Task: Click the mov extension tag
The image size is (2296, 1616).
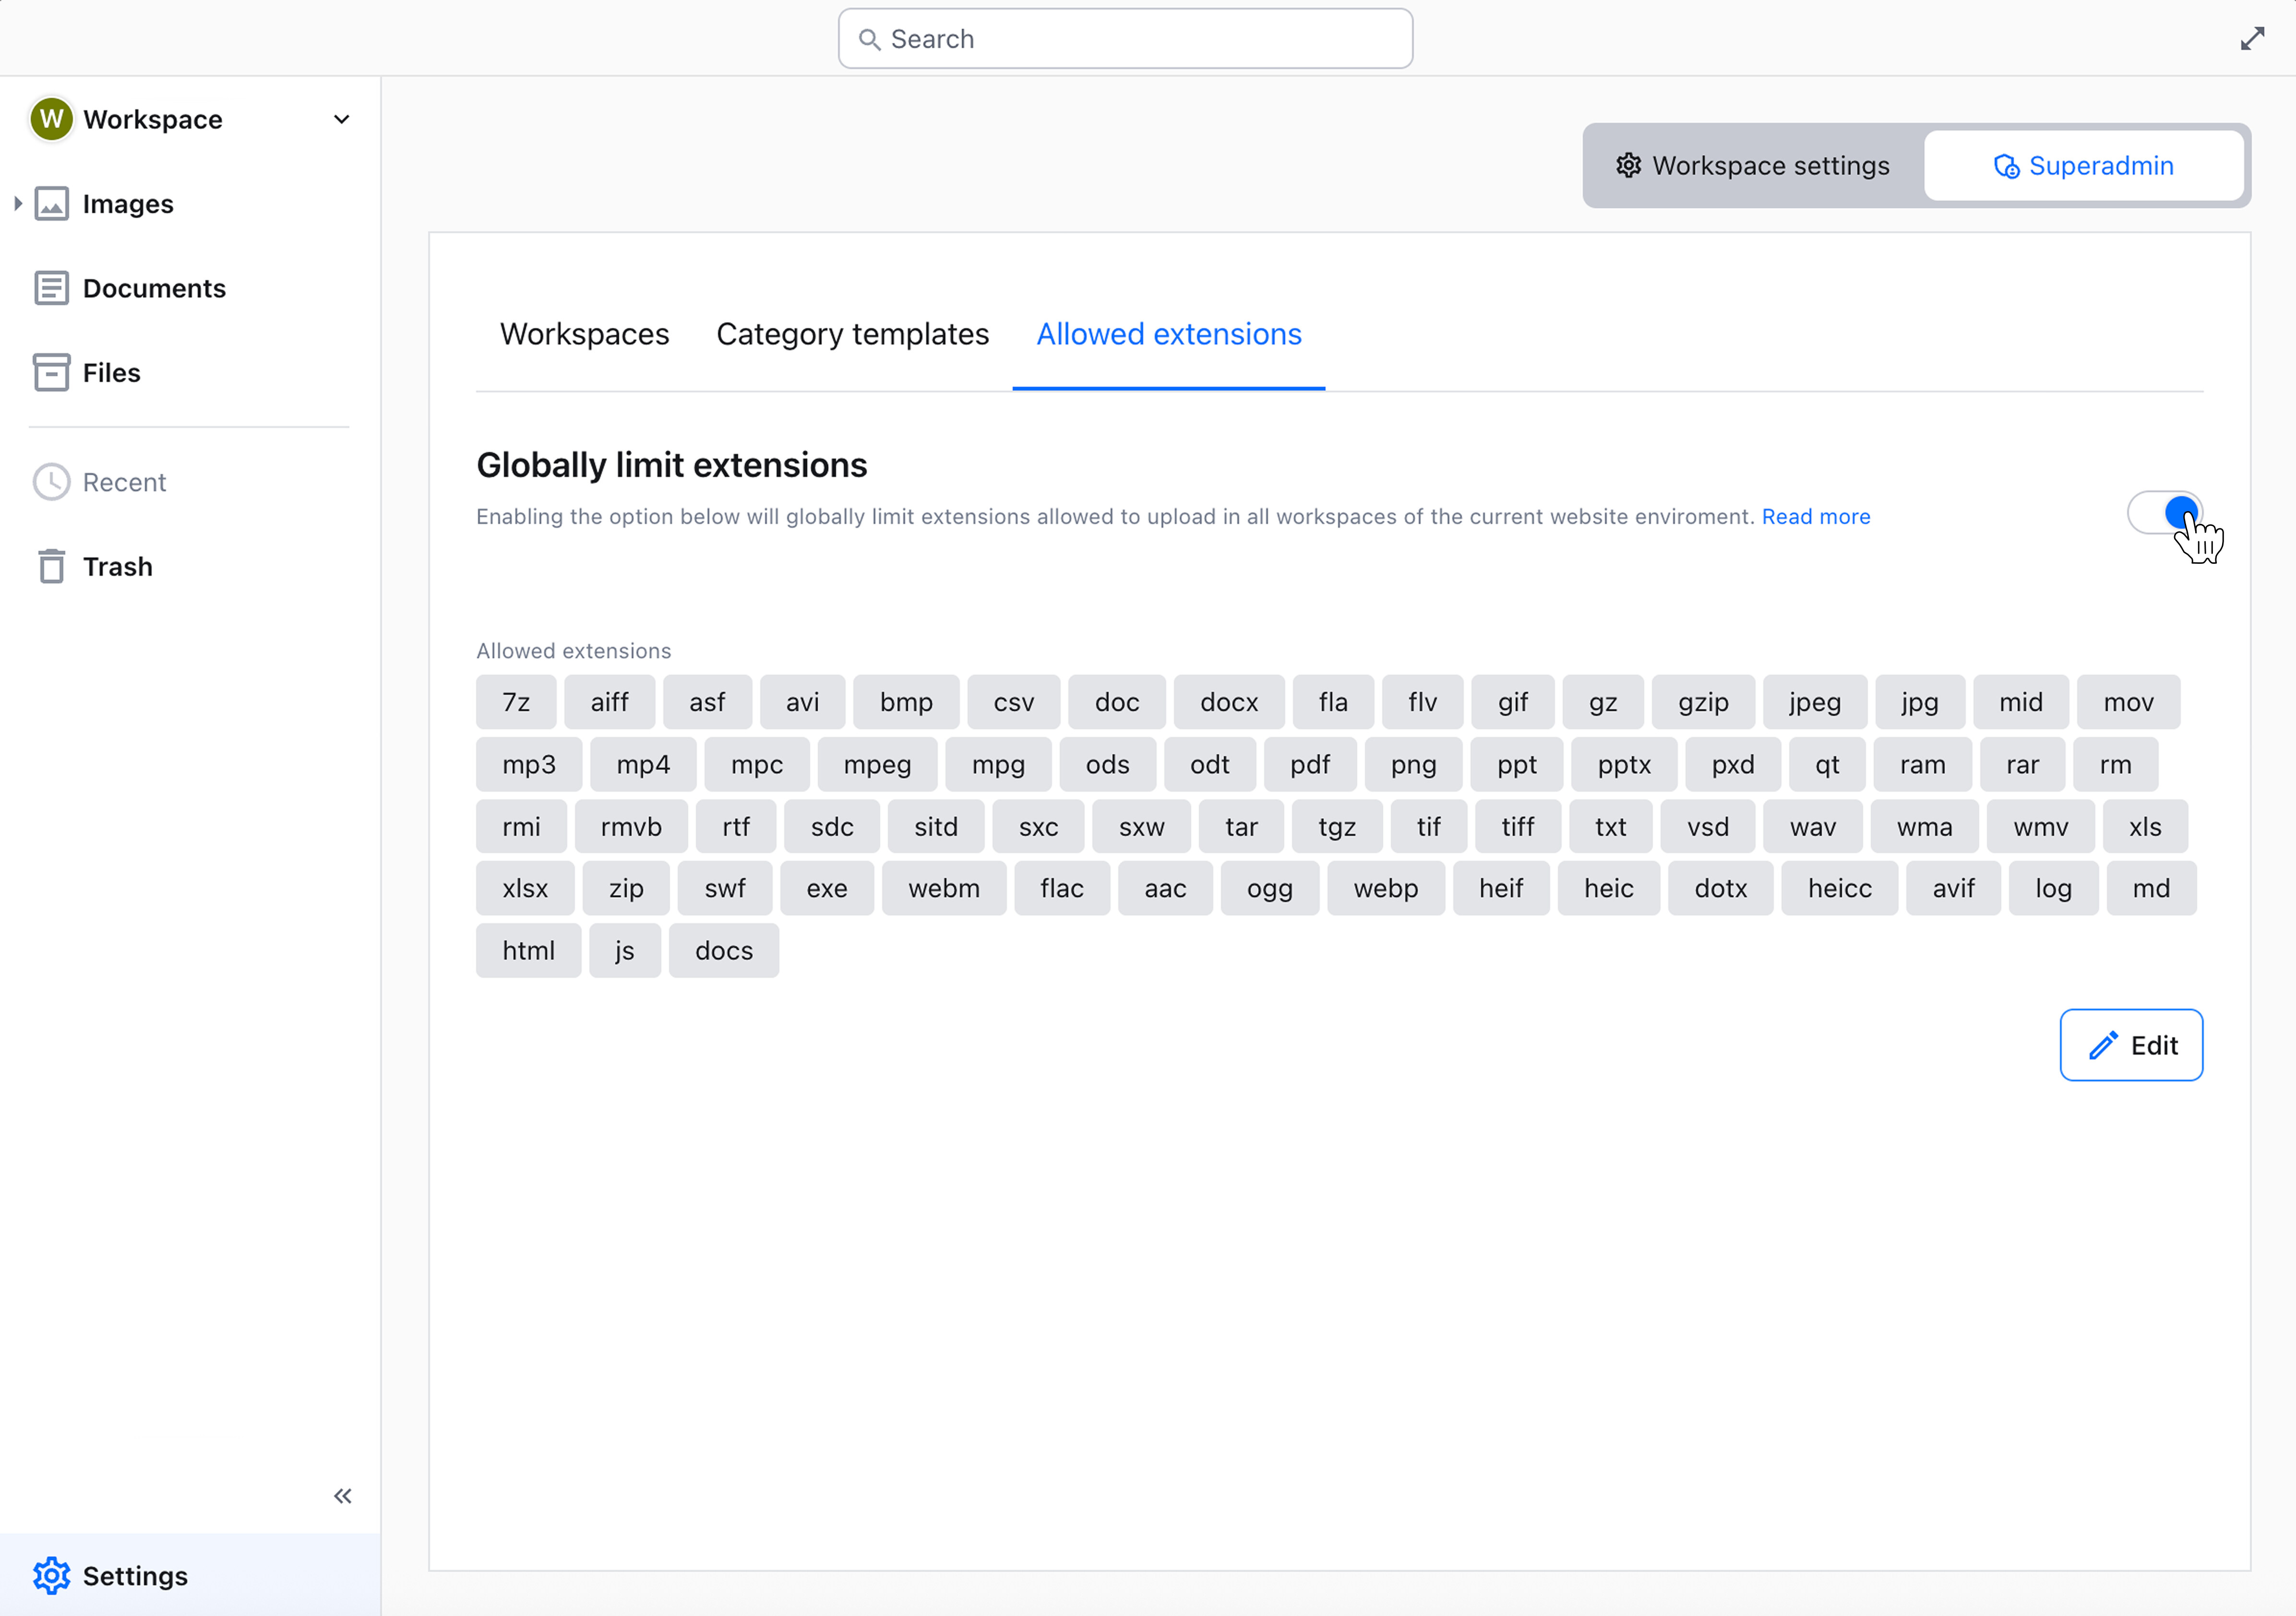Action: (x=2128, y=702)
